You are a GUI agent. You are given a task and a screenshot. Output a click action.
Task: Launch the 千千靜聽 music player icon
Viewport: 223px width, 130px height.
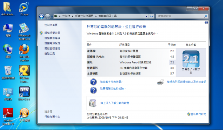tap(24, 115)
